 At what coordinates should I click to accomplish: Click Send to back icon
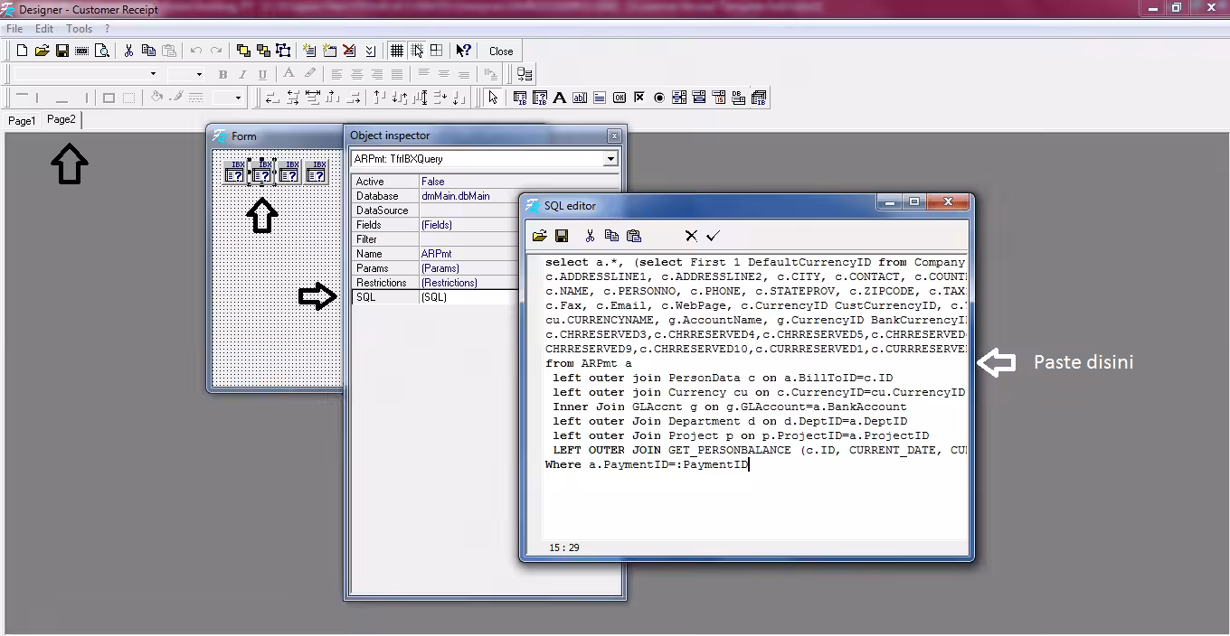(x=263, y=51)
